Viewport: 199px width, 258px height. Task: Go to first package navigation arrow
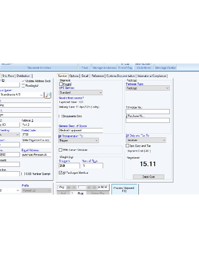69,187
